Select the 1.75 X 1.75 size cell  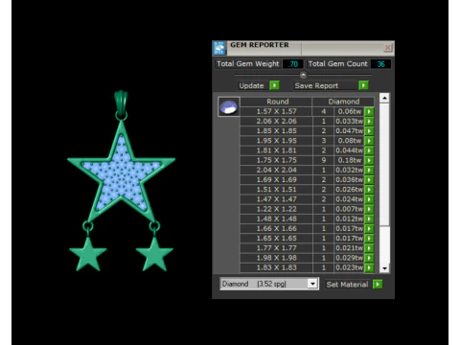pyautogui.click(x=276, y=160)
